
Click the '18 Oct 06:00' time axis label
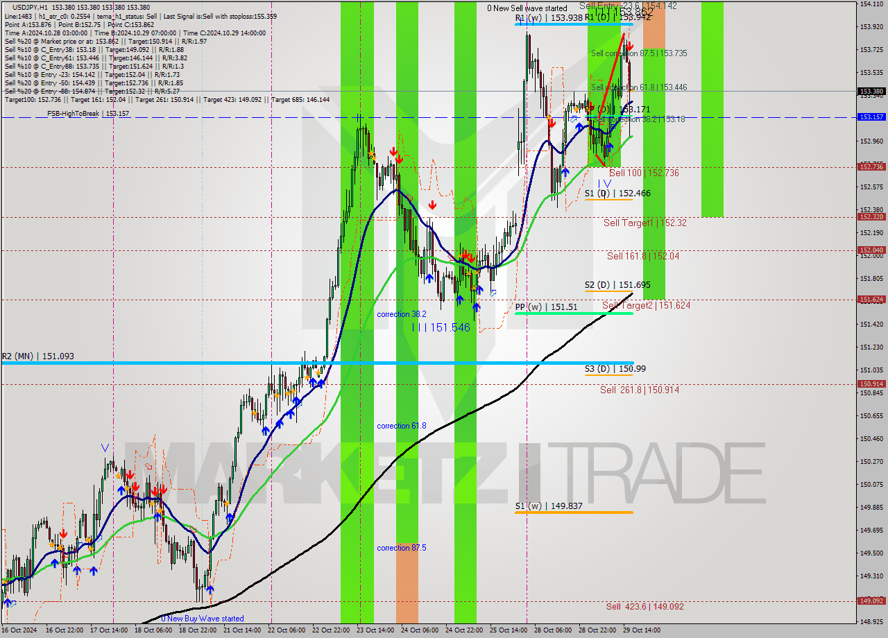(153, 630)
